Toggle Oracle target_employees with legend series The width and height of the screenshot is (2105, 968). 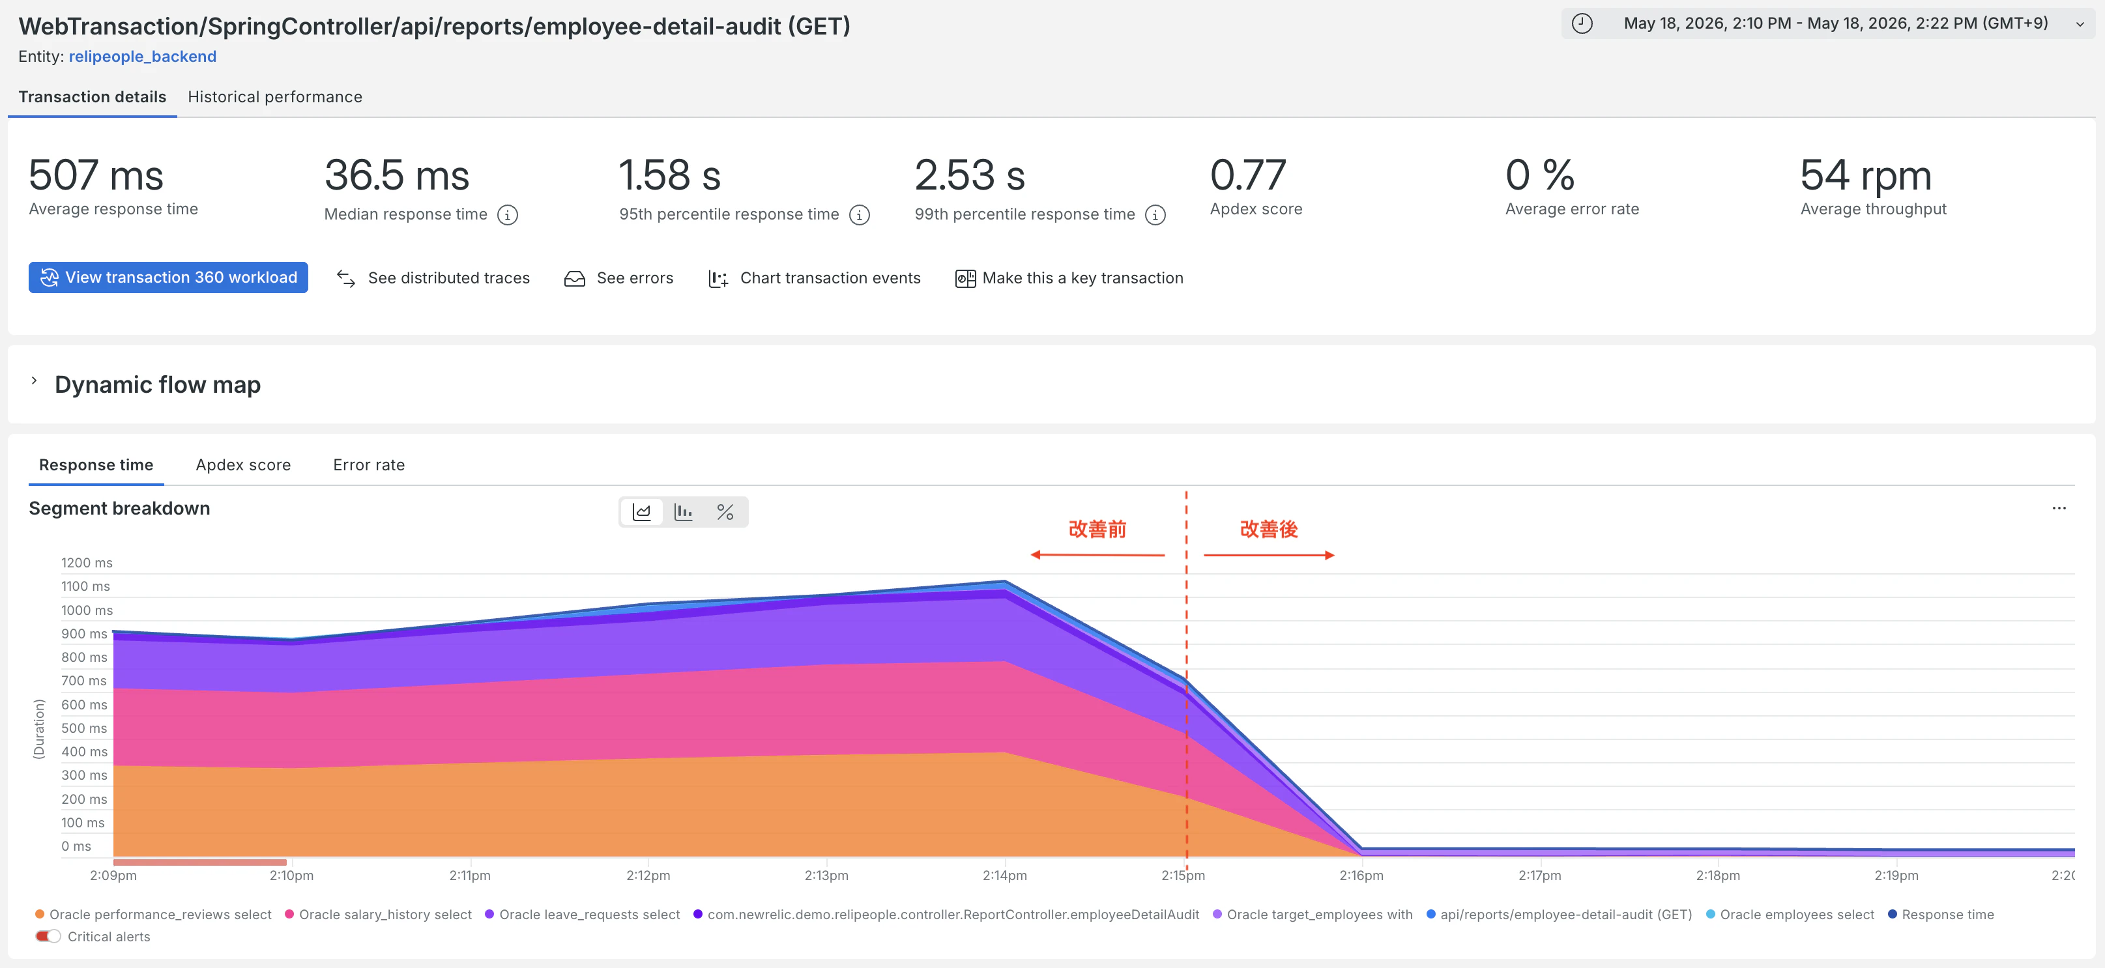tap(1313, 914)
